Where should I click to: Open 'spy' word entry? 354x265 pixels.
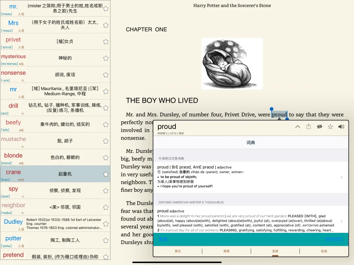coord(55,191)
